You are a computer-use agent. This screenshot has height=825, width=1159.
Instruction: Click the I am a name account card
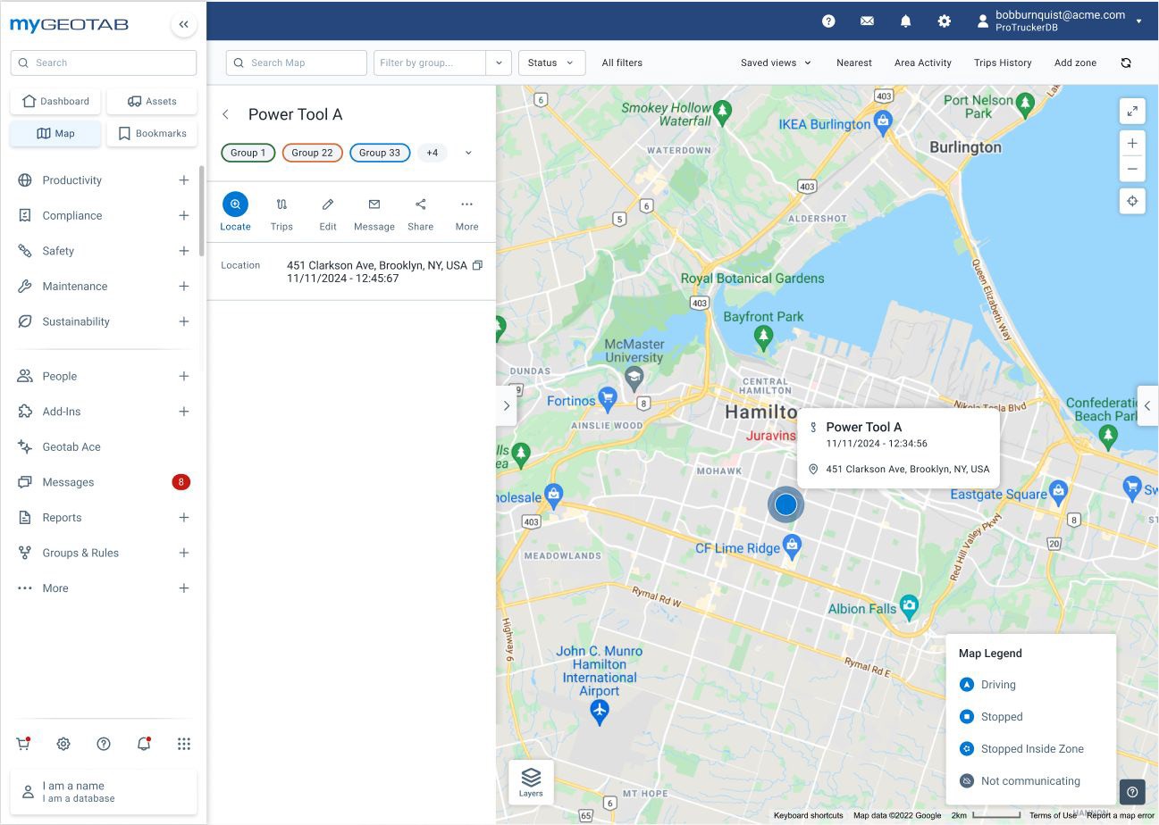(104, 792)
